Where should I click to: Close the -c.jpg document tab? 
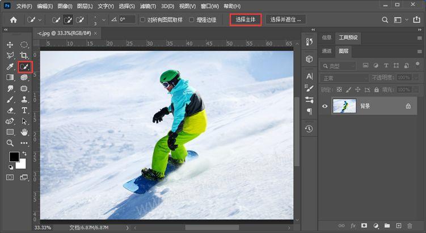pos(95,33)
